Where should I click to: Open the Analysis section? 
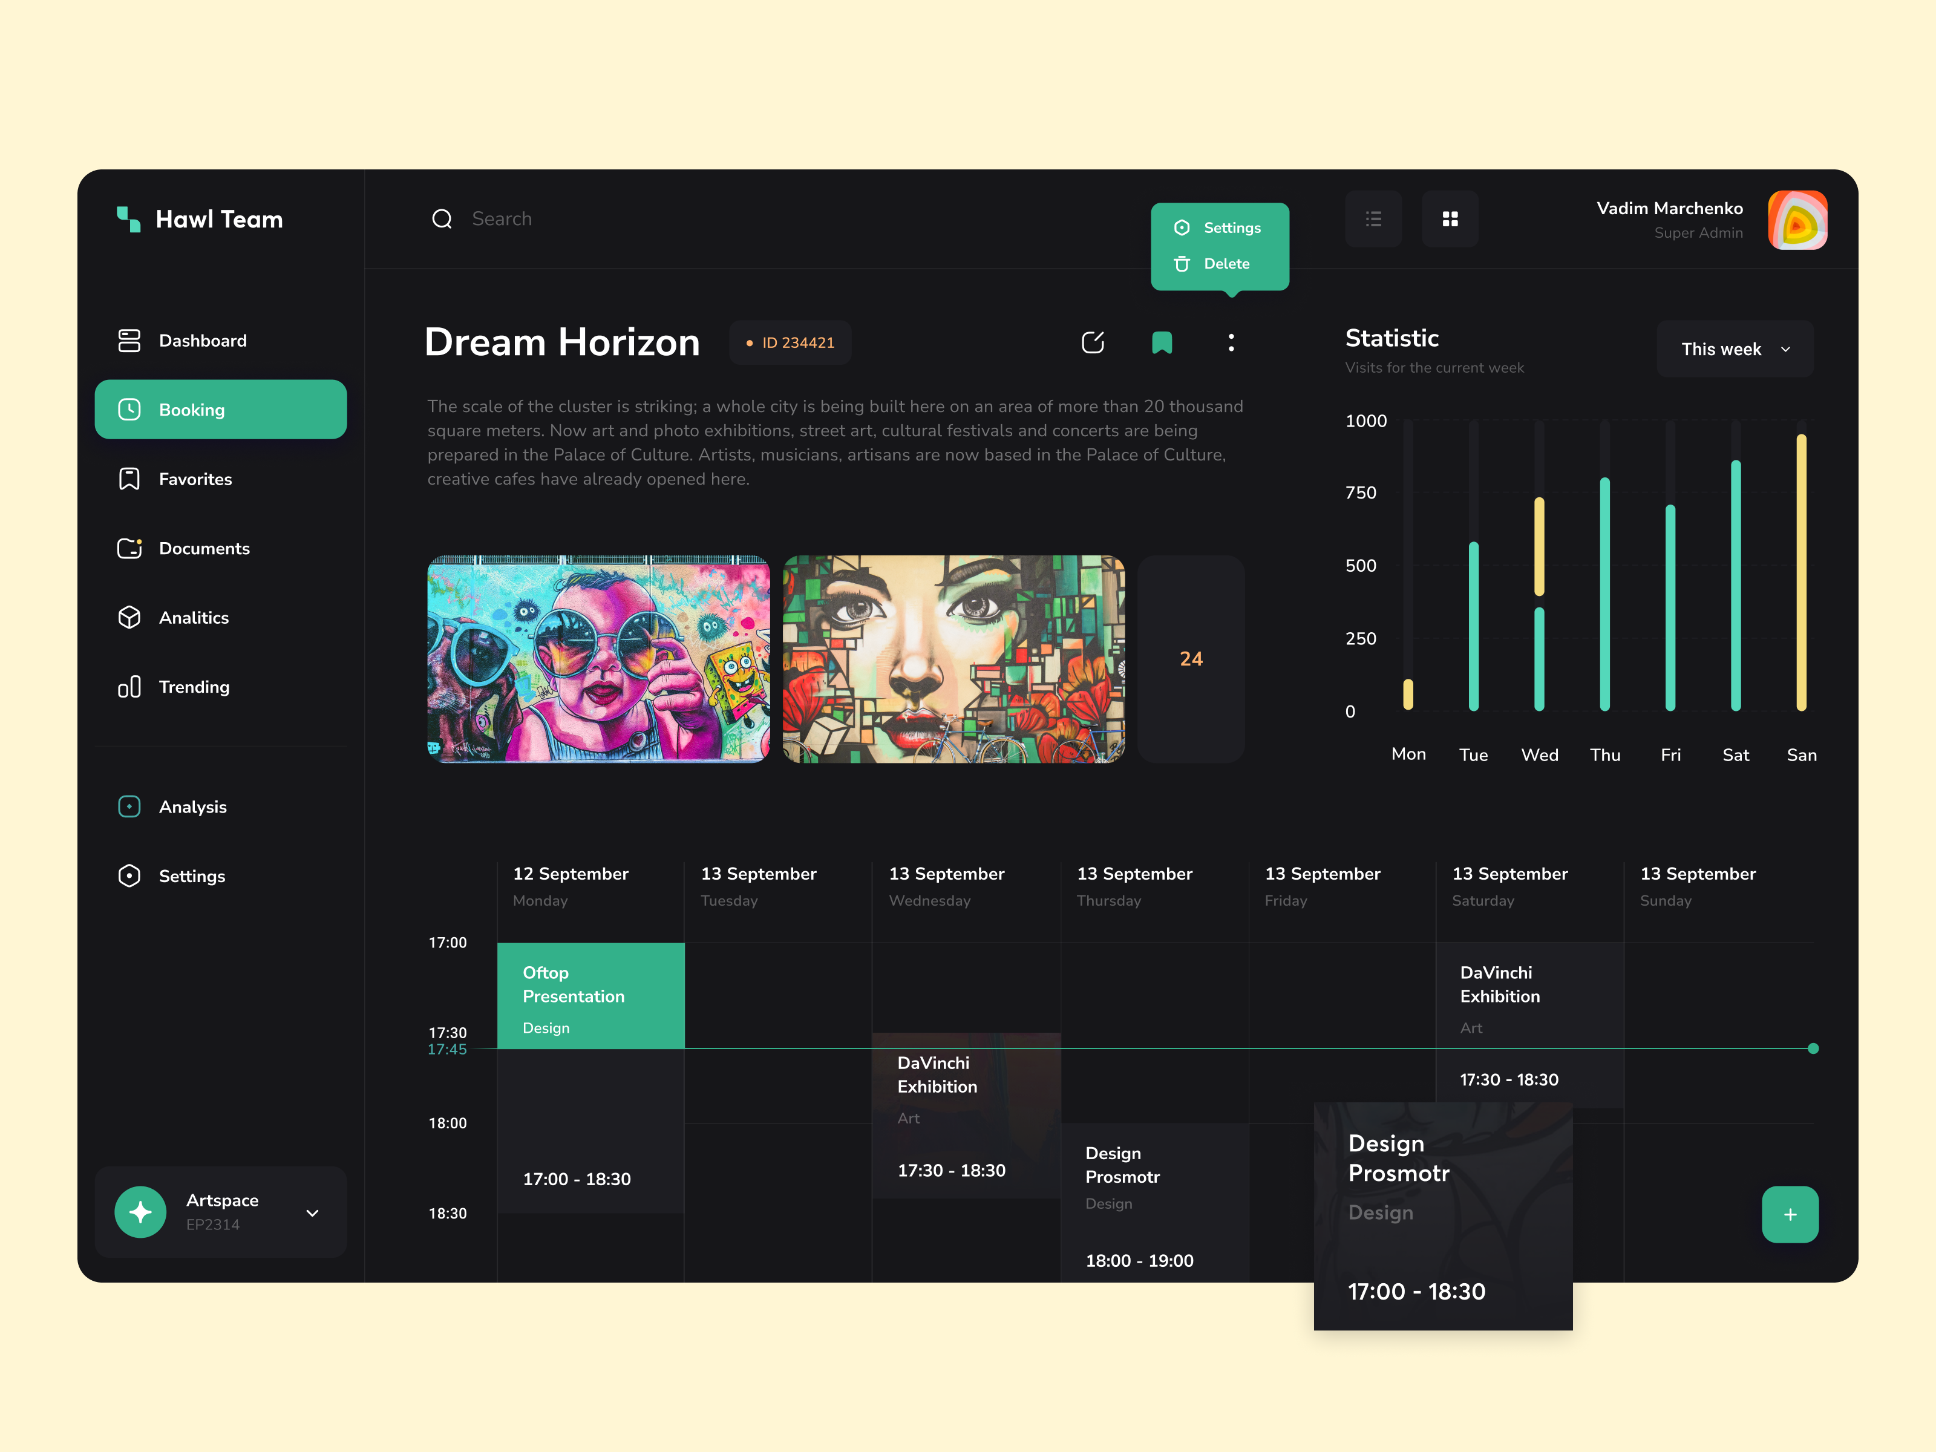(192, 806)
